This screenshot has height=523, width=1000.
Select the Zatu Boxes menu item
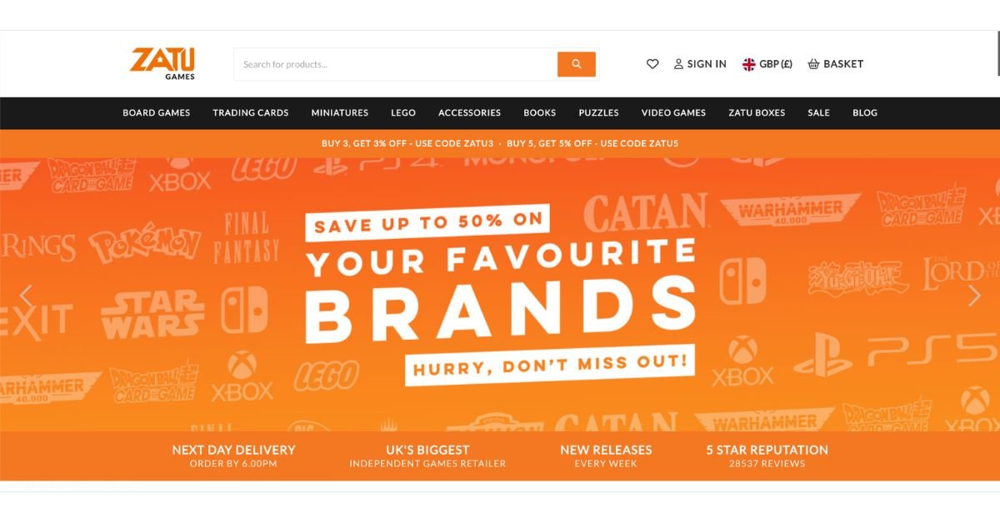757,112
